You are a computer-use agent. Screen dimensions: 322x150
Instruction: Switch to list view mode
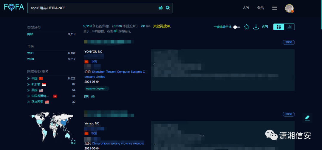pyautogui.click(x=279, y=27)
